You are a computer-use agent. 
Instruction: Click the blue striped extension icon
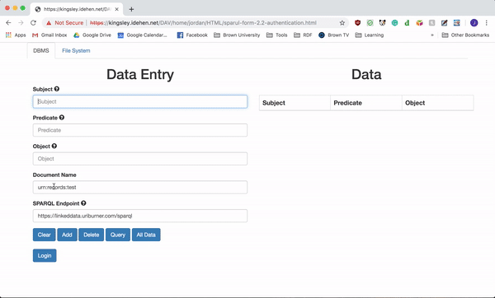[456, 23]
